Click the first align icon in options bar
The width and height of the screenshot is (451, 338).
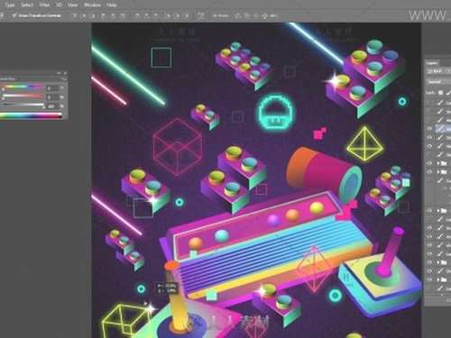[75, 15]
